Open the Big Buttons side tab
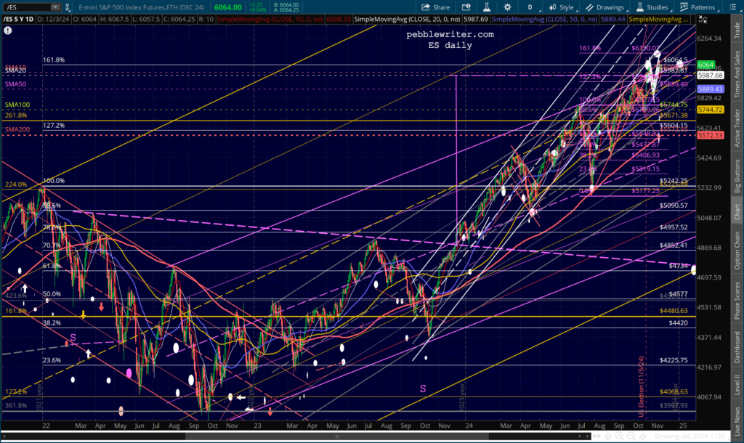744x443 pixels. [x=737, y=176]
